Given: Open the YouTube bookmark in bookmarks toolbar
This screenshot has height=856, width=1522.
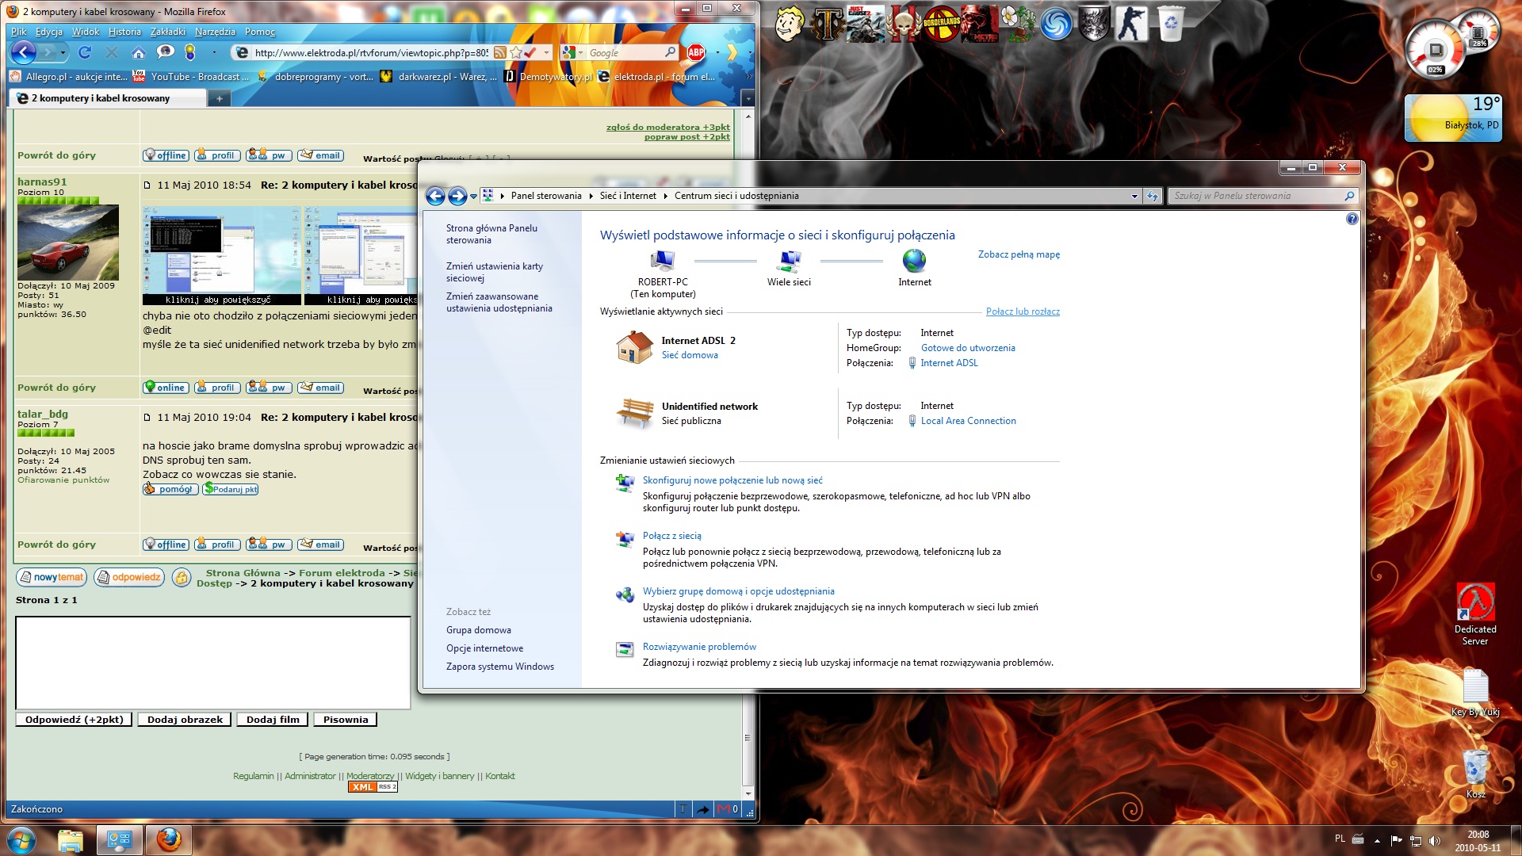Looking at the screenshot, I should click(x=191, y=77).
